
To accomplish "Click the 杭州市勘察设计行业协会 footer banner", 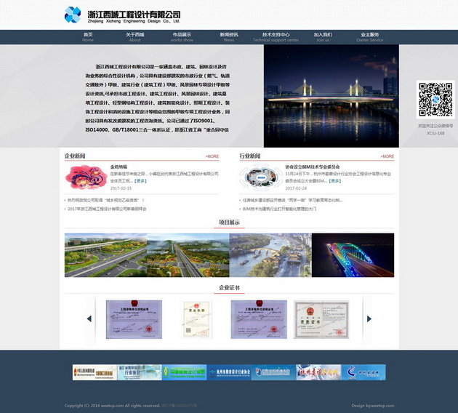I will [x=228, y=372].
